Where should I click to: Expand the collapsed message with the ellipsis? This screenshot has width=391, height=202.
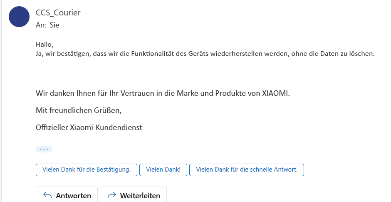tap(44, 149)
